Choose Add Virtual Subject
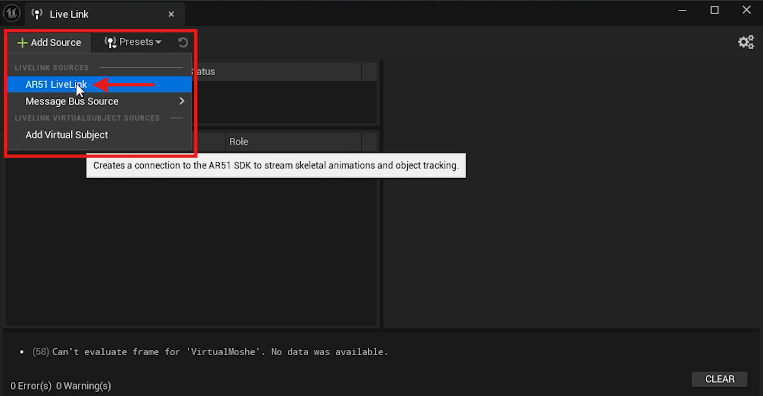The image size is (763, 396). (x=100, y=135)
